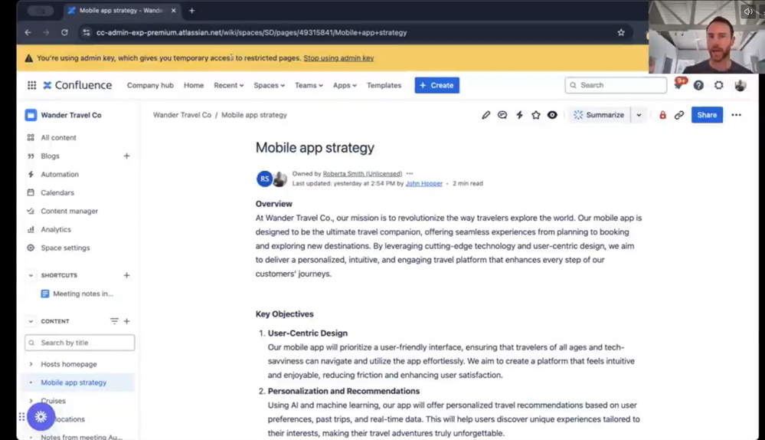Collapse the Content section
This screenshot has height=440, width=765.
pos(31,321)
